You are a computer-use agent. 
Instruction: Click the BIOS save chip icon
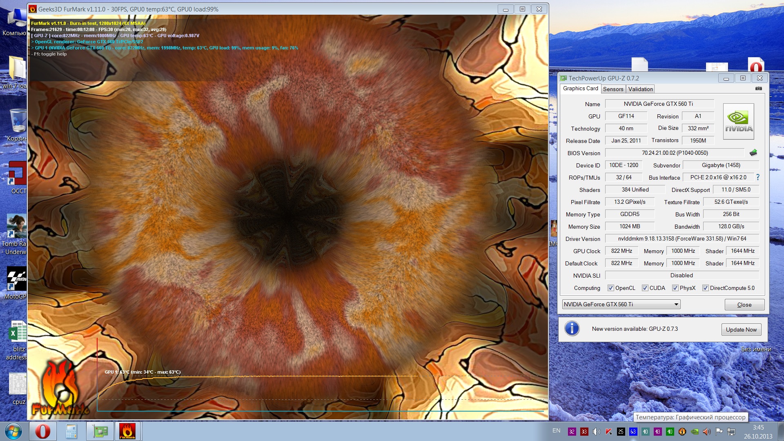753,153
